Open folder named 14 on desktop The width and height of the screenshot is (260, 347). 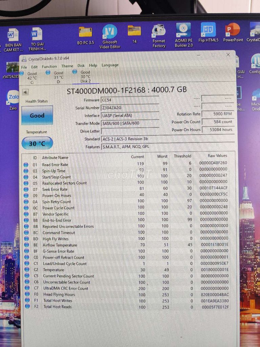[134, 34]
